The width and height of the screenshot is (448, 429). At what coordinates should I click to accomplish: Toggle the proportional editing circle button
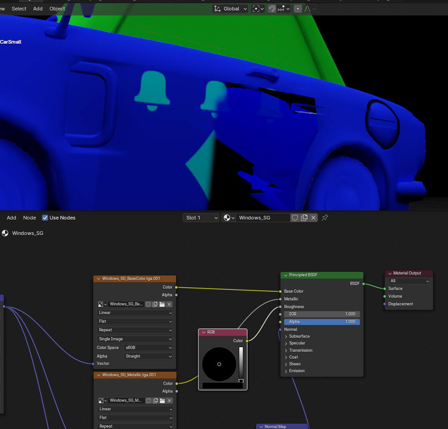click(298, 9)
